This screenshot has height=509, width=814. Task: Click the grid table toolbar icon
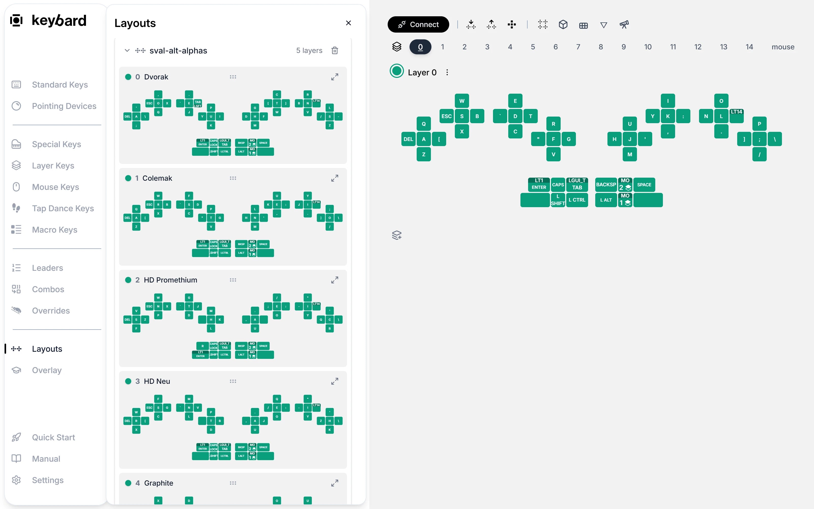pyautogui.click(x=583, y=26)
